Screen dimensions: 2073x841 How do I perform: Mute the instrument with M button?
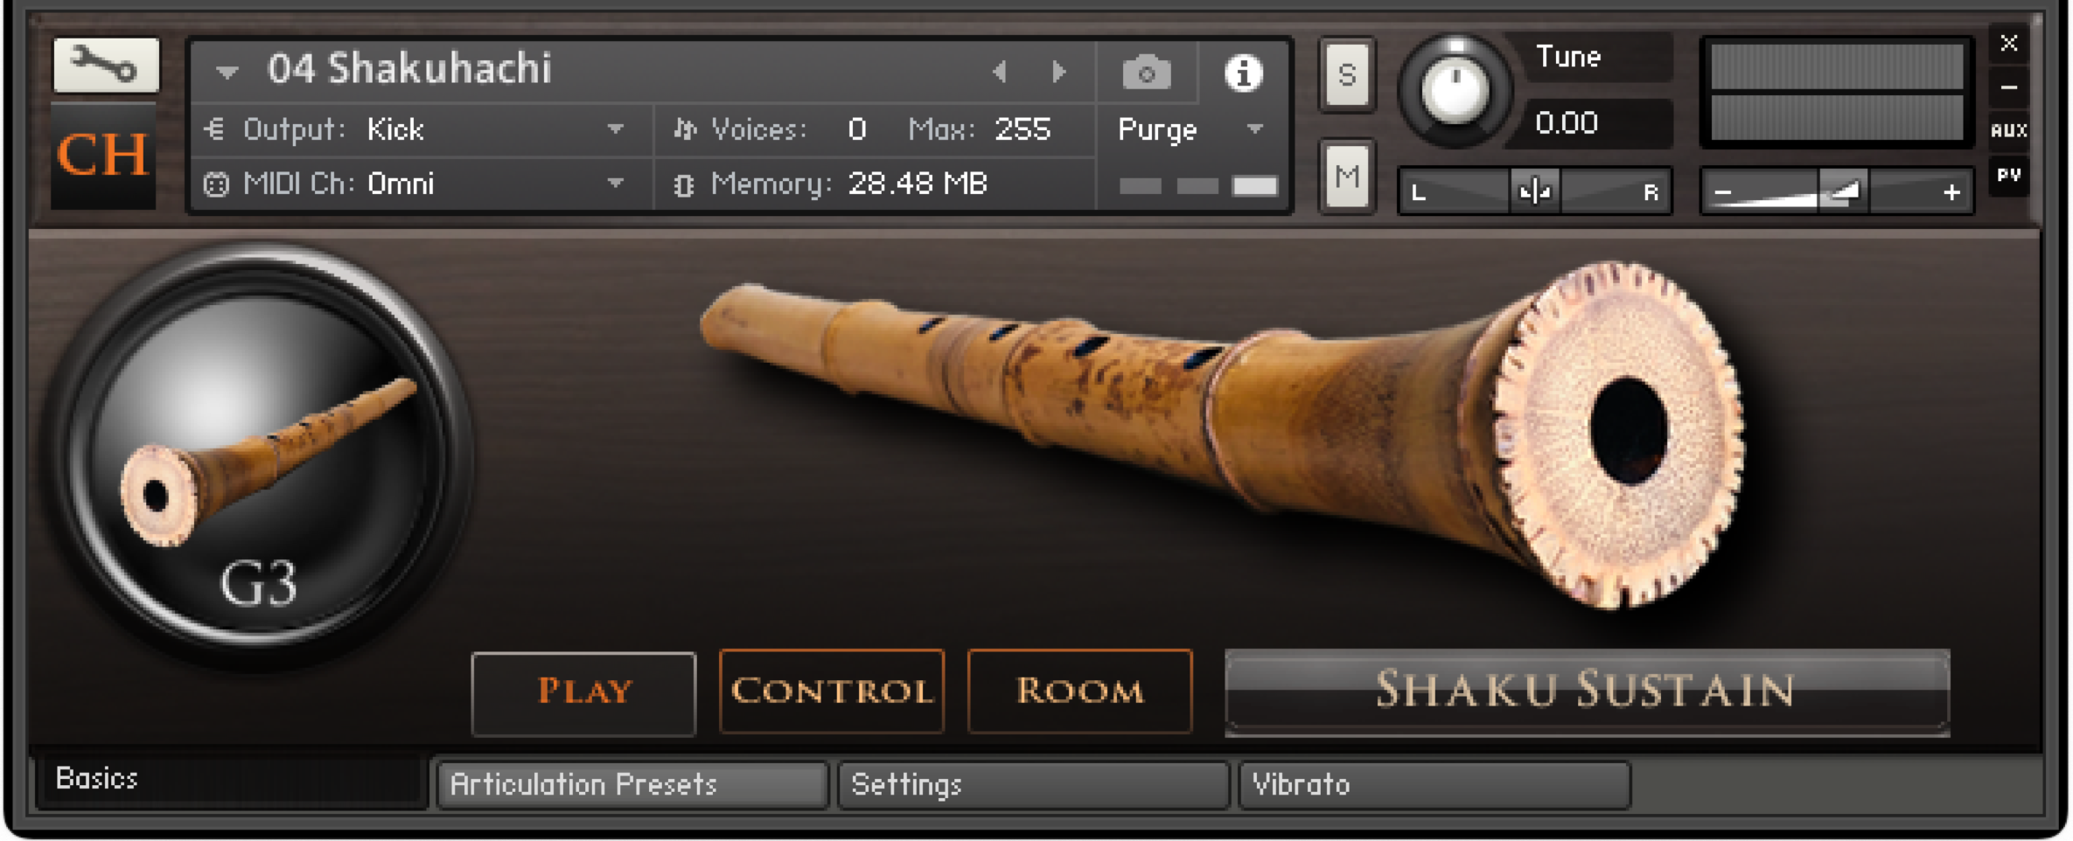[1347, 177]
